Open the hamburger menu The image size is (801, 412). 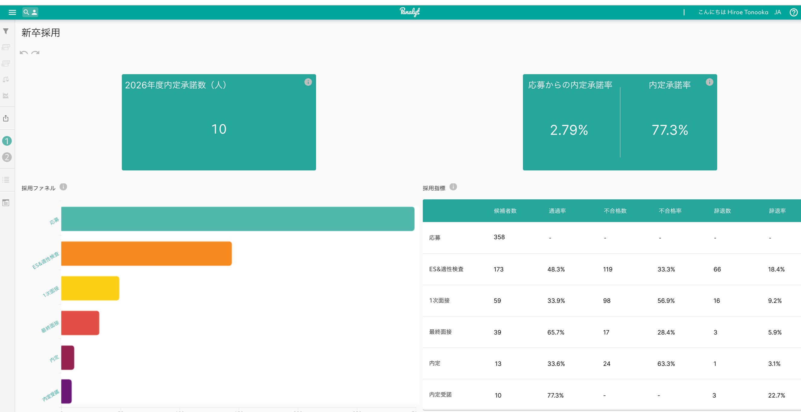12,12
